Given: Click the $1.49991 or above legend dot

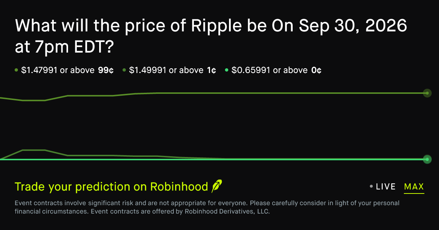Looking at the screenshot, I should pyautogui.click(x=124, y=70).
